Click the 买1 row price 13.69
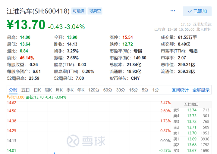The width and height of the screenshot is (217, 154). pyautogui.click(x=192, y=139)
